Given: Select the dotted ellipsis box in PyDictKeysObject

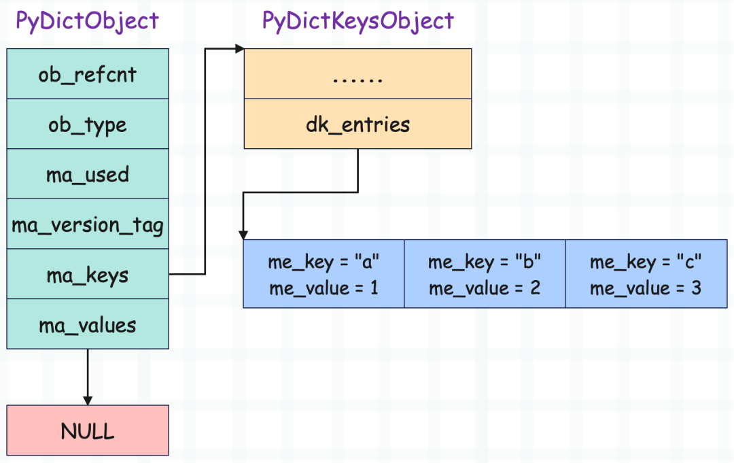Looking at the screenshot, I should [357, 74].
